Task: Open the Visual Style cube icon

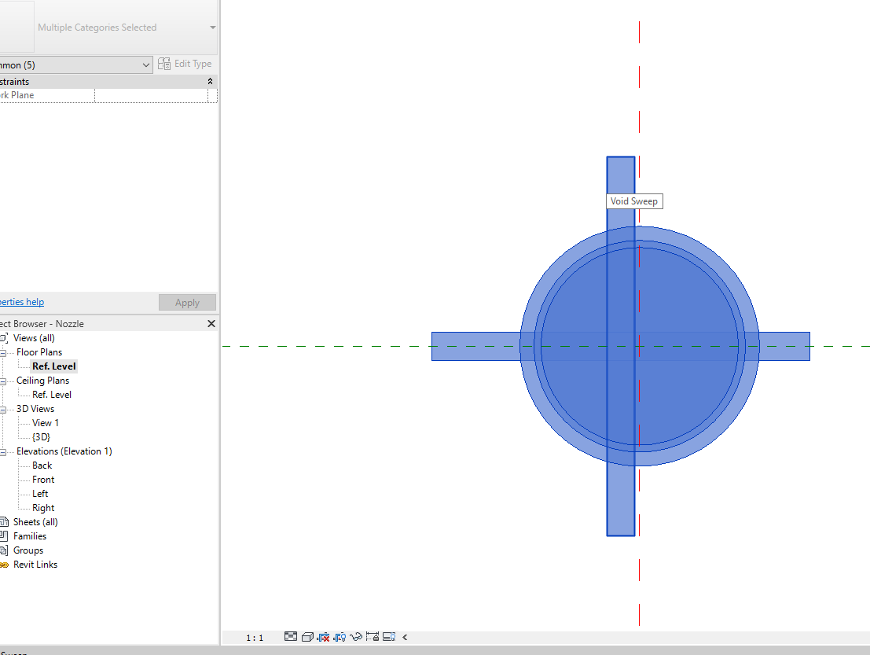Action: 307,637
